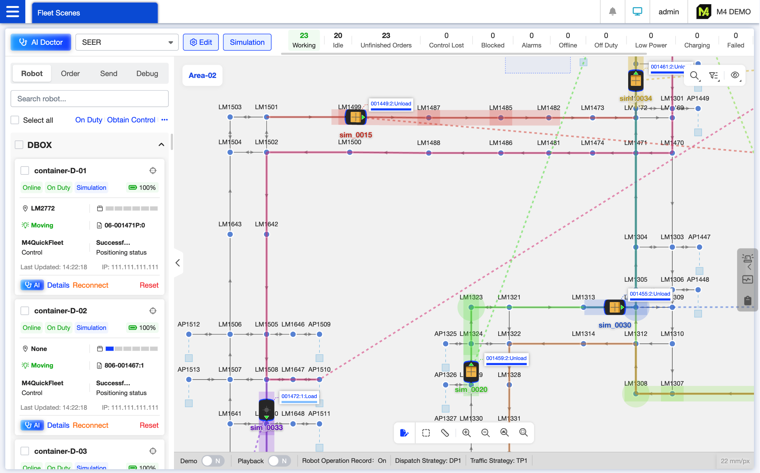Switch to the Debug tab

(x=147, y=73)
